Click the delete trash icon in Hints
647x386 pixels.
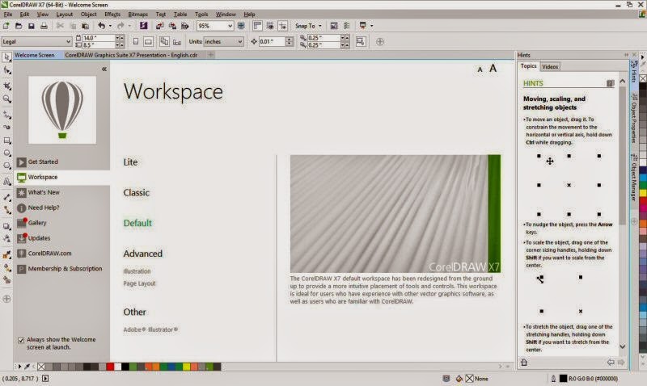click(524, 363)
